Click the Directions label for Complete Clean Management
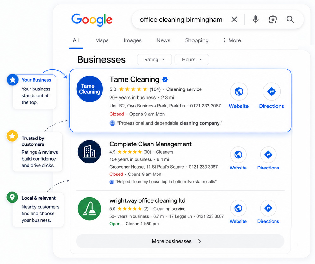This screenshot has height=264, width=315. tap(268, 168)
